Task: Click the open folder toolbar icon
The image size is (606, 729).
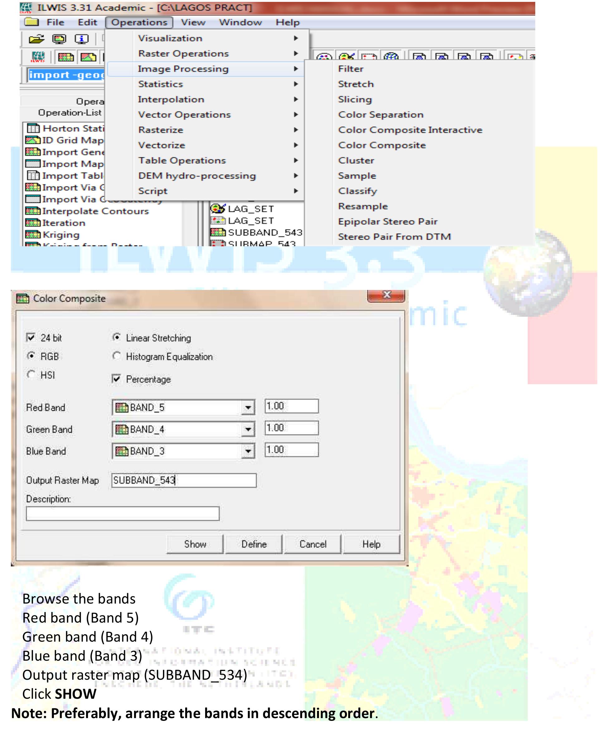Action: pyautogui.click(x=36, y=39)
